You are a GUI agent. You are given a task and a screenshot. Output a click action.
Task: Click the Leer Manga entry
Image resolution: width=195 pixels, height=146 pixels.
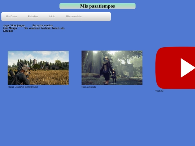click(x=10, y=28)
